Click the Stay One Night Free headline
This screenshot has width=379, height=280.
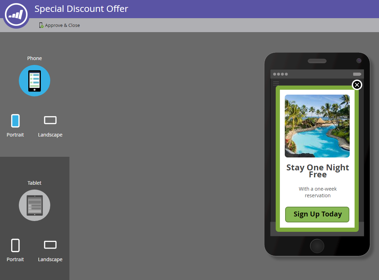coord(318,171)
